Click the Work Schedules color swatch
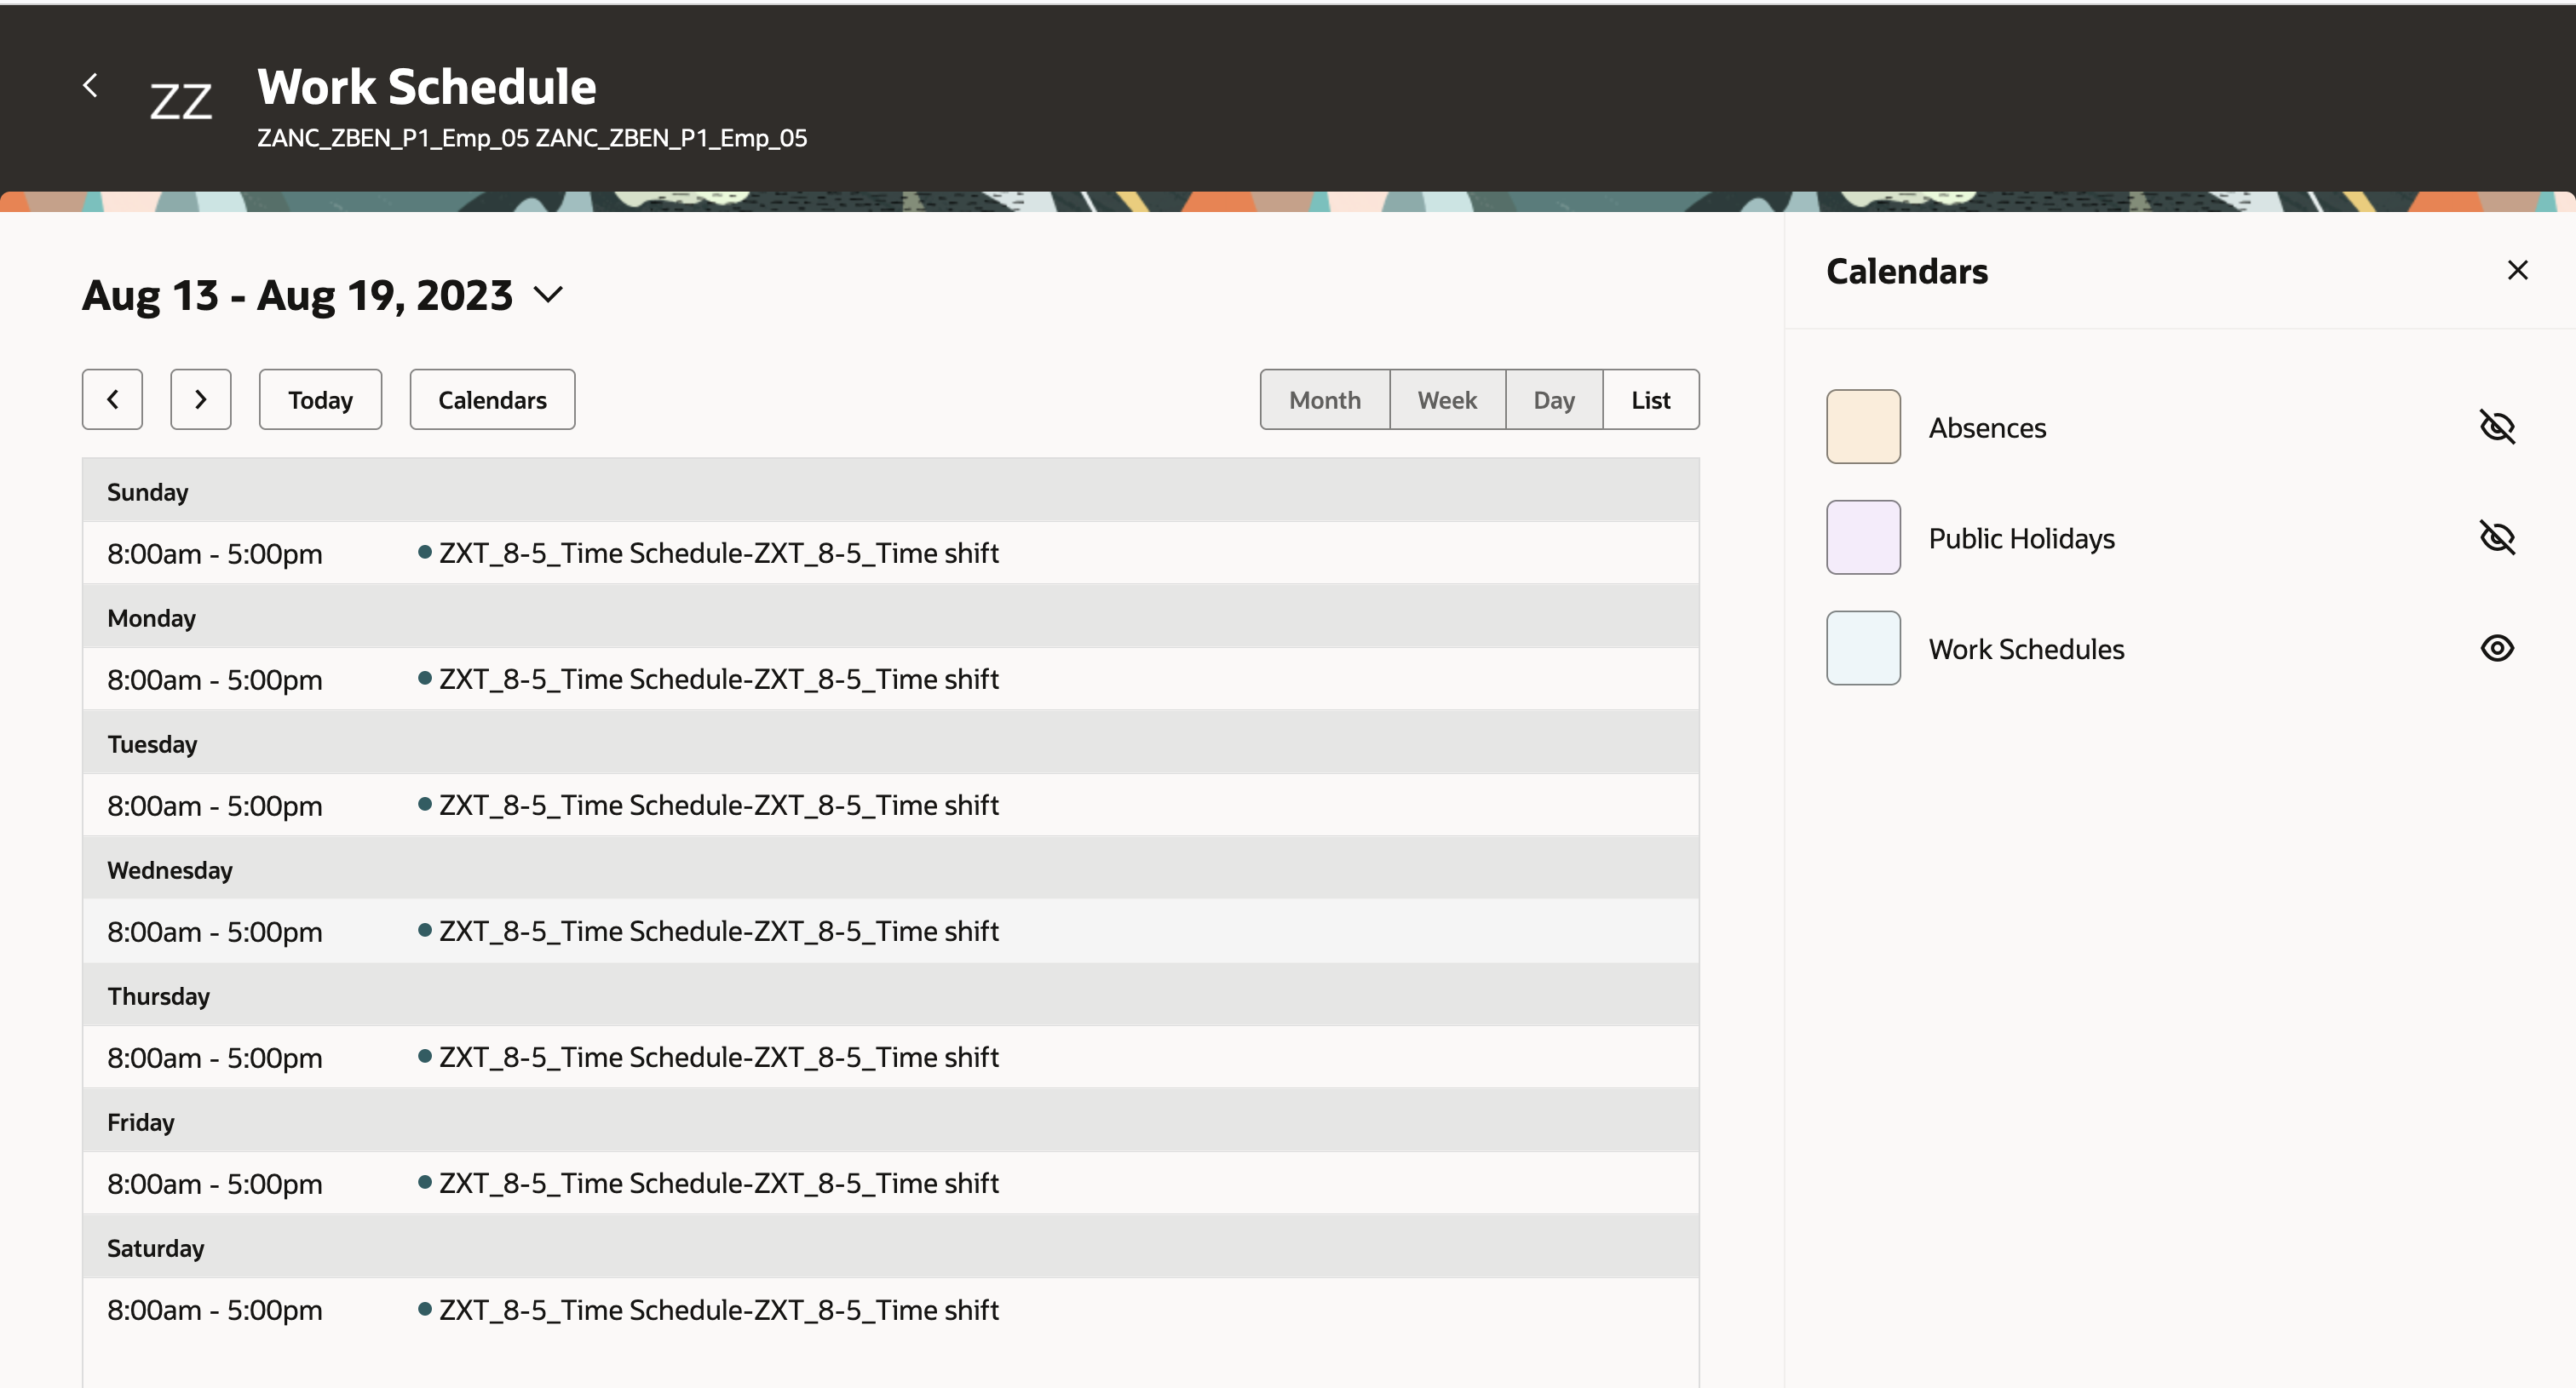The image size is (2576, 1388). 1861,647
